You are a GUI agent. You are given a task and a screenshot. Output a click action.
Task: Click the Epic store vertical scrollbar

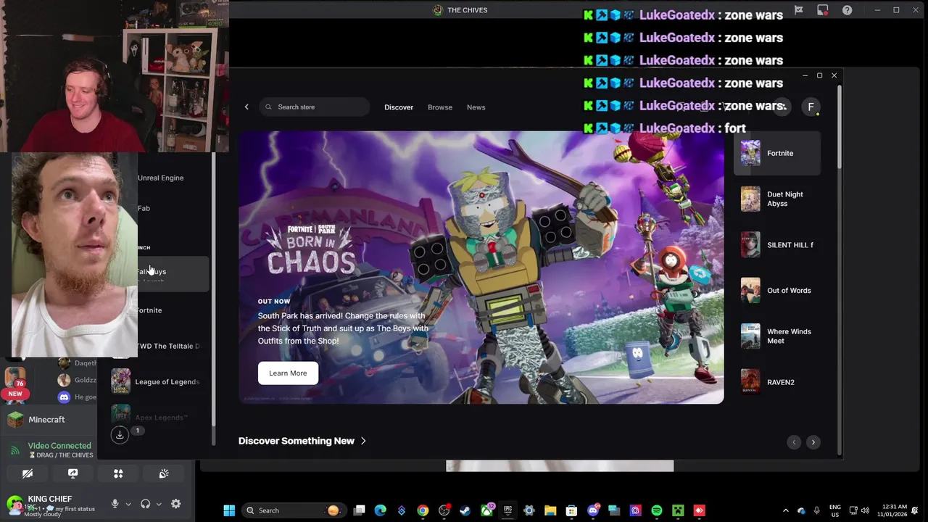click(x=840, y=127)
